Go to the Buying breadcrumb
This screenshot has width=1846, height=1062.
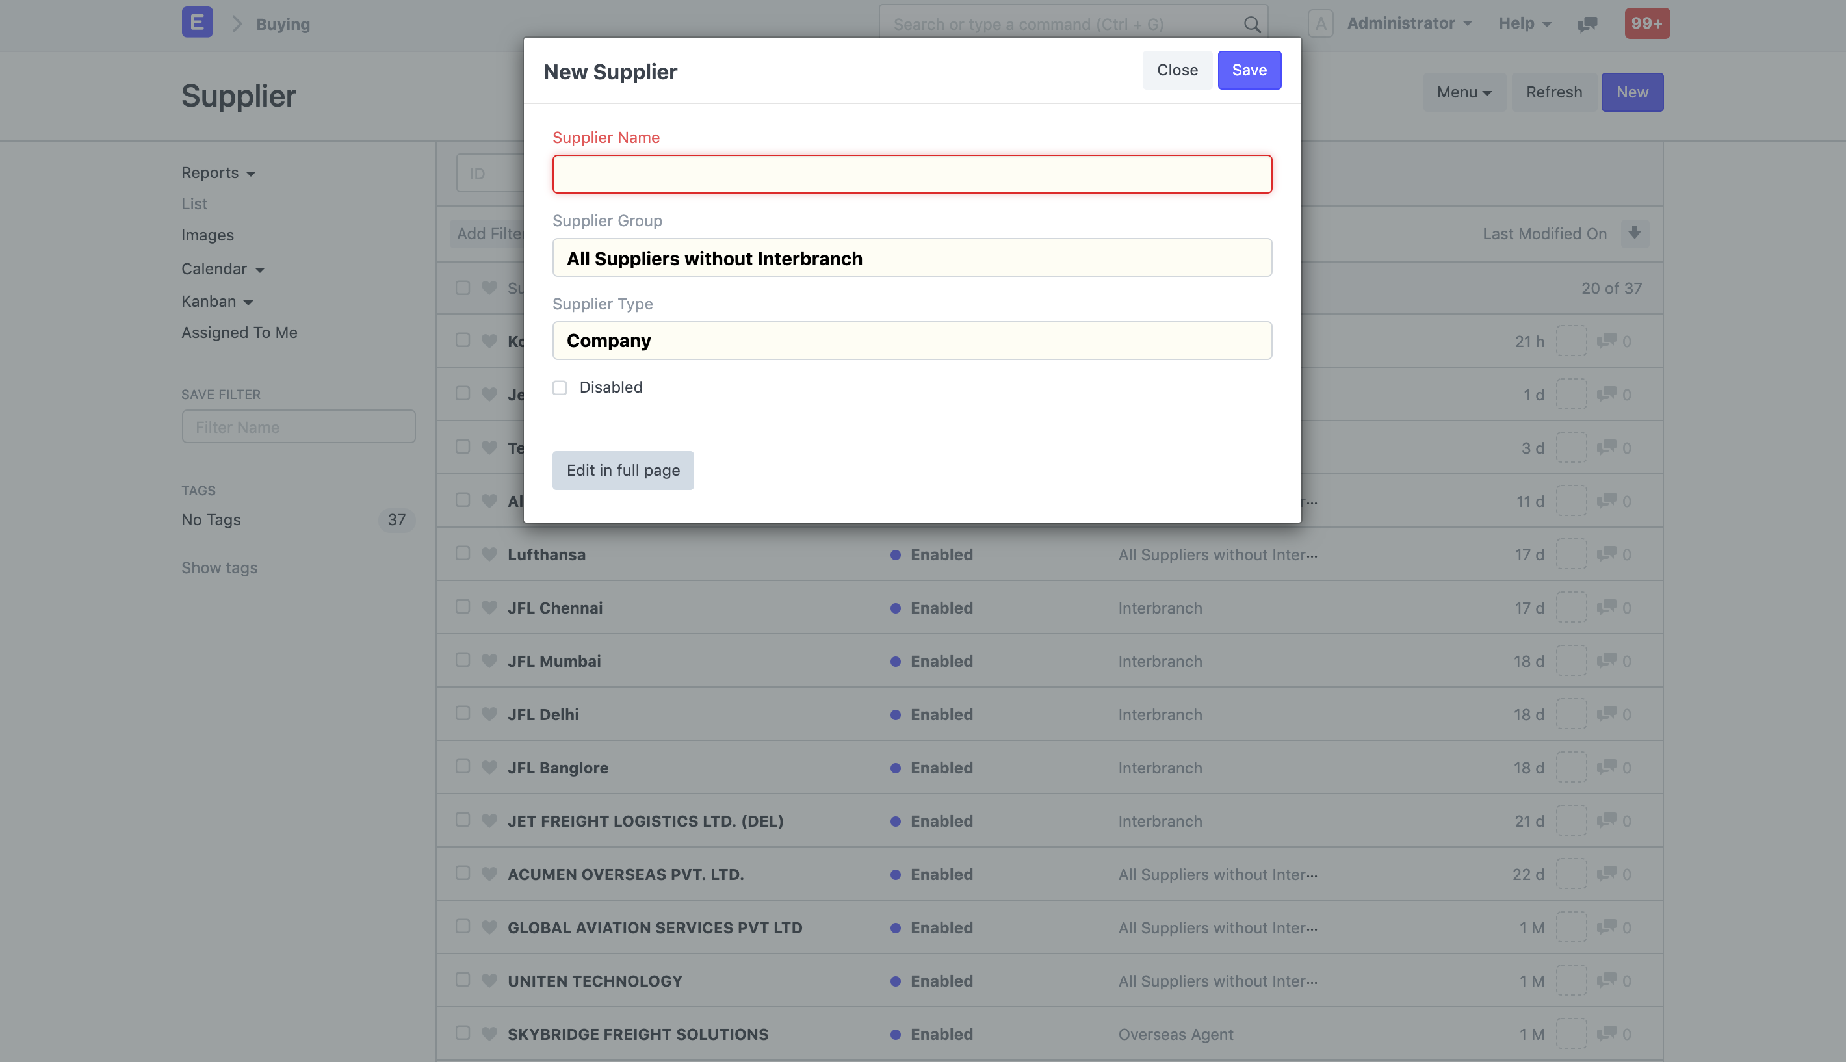[x=283, y=24]
